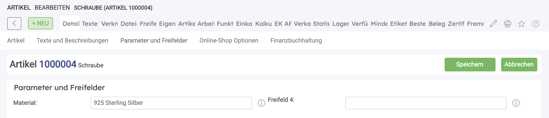Select the Etiket tab

[x=399, y=24]
